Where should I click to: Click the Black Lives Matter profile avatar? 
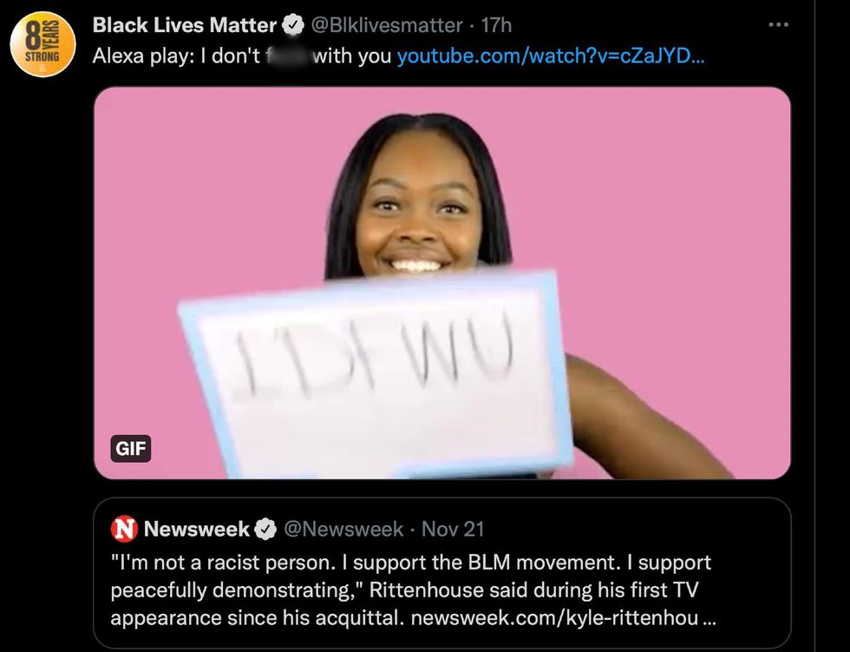[42, 44]
